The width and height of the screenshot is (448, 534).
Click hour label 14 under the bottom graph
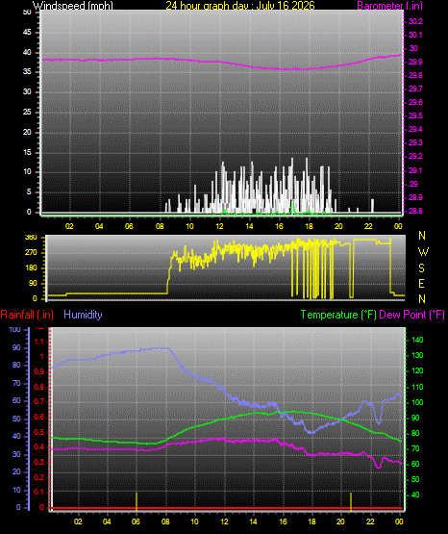click(x=253, y=521)
